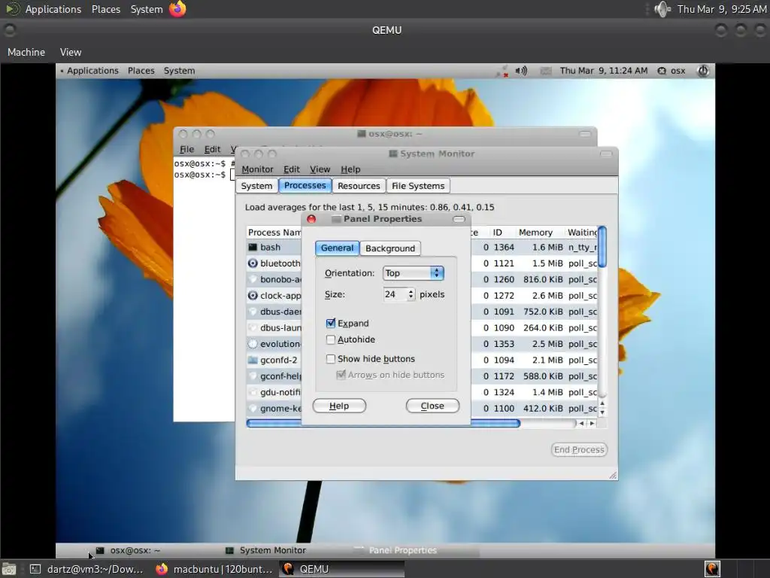Open the guest mail envelope indicator
The height and width of the screenshot is (578, 770).
click(x=545, y=71)
